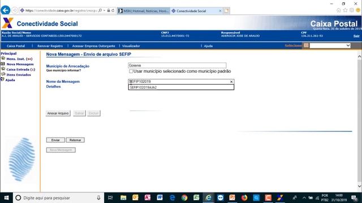Open TeamViewer from the taskbar
The image size is (362, 203).
click(x=221, y=198)
